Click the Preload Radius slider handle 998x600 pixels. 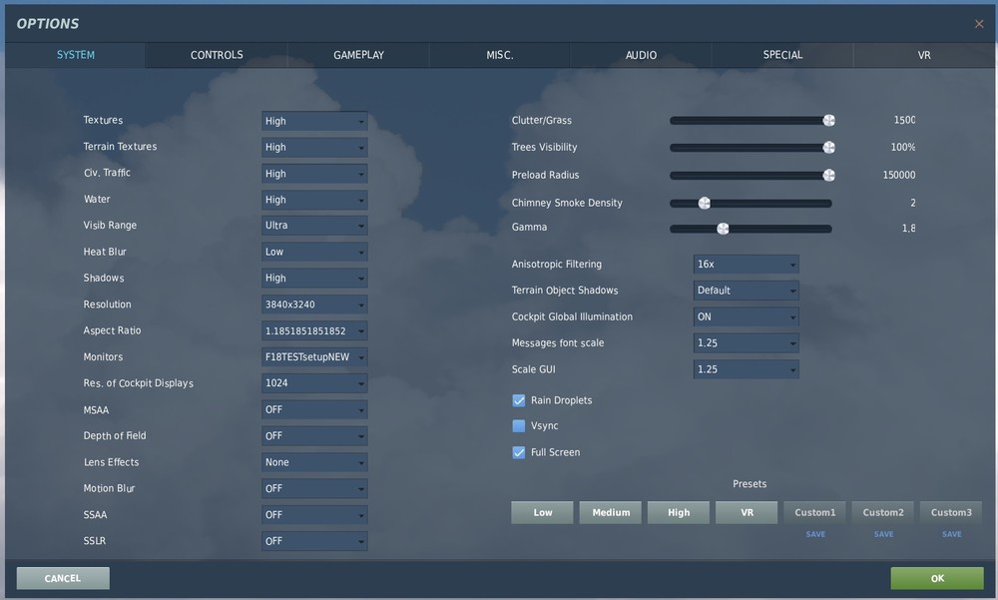(x=828, y=175)
